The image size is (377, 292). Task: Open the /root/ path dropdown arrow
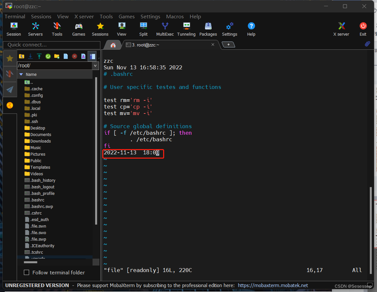coord(95,65)
